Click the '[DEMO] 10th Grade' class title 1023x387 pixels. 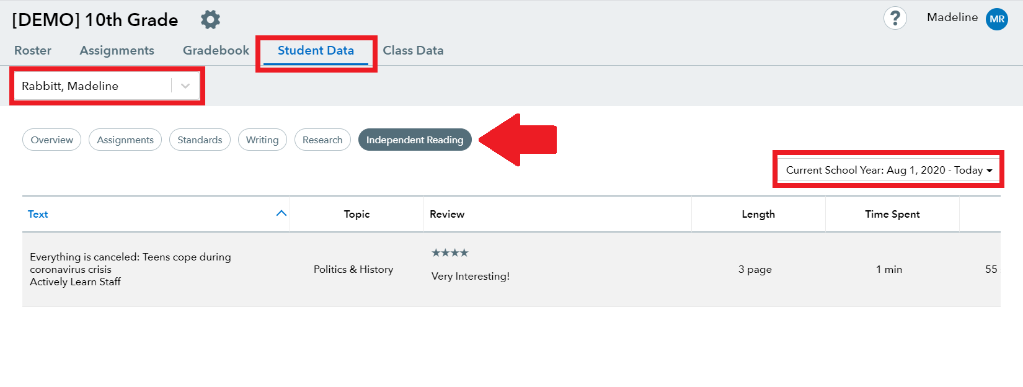[95, 20]
